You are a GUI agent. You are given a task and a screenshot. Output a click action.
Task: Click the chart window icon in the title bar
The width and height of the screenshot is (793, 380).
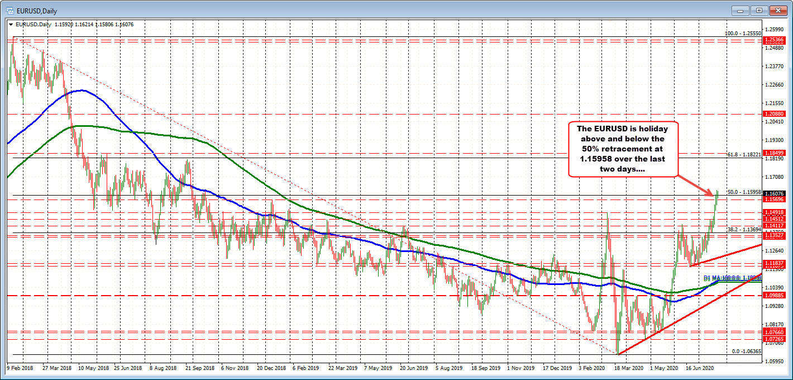9,11
